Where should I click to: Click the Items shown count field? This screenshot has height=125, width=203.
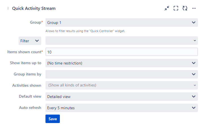click(121, 52)
